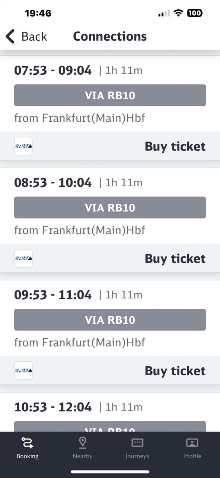The width and height of the screenshot is (220, 478).
Task: Switch to the Nearby tab
Action: pos(83,448)
